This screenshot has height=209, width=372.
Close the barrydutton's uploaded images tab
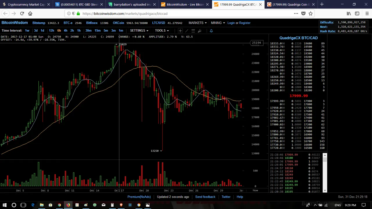[x=155, y=4]
